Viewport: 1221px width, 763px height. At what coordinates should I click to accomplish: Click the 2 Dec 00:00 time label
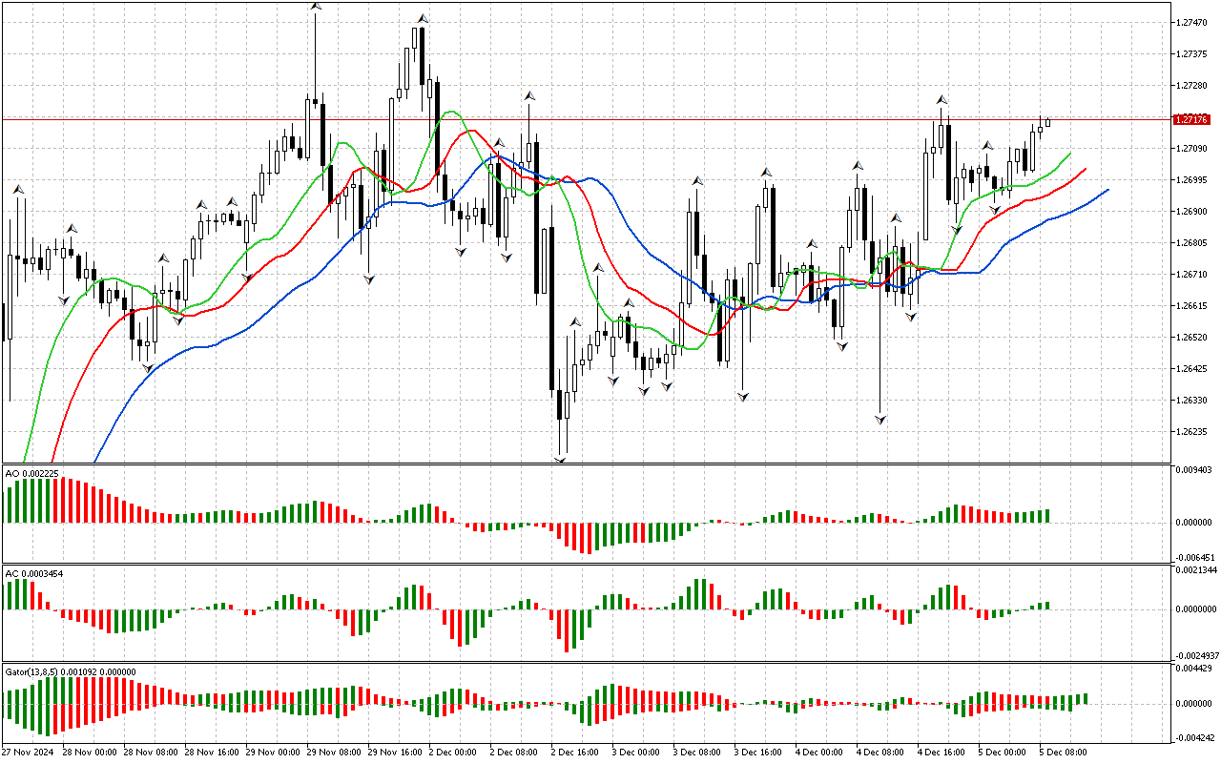pyautogui.click(x=454, y=753)
